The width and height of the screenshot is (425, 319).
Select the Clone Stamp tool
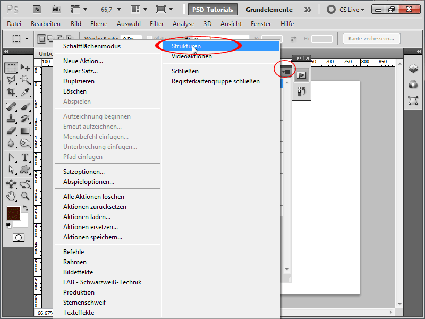coord(11,119)
